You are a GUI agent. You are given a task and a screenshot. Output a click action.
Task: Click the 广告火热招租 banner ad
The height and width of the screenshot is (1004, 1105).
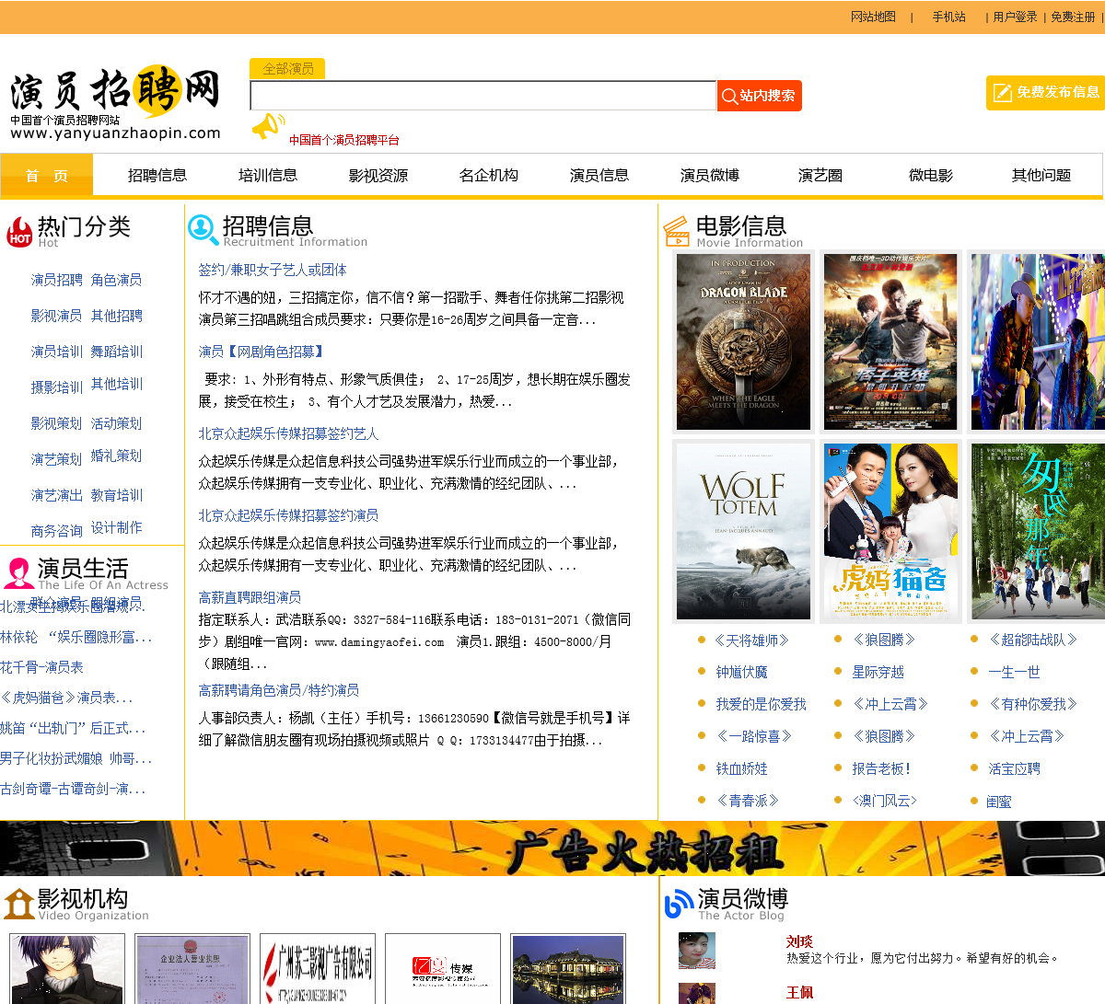(x=552, y=848)
